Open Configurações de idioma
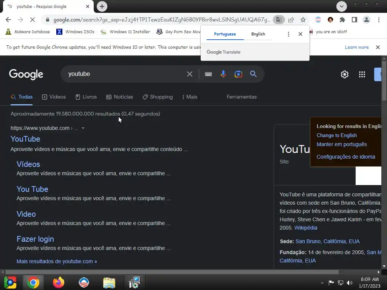This screenshot has width=387, height=290. tap(346, 157)
